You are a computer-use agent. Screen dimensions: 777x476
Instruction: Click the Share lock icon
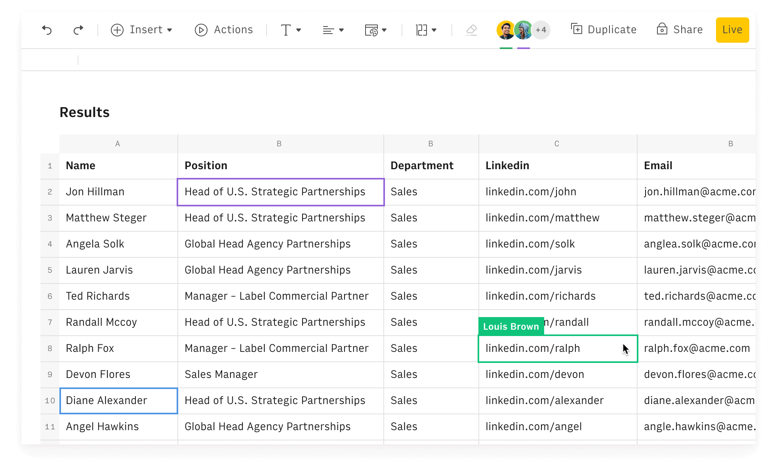point(662,29)
